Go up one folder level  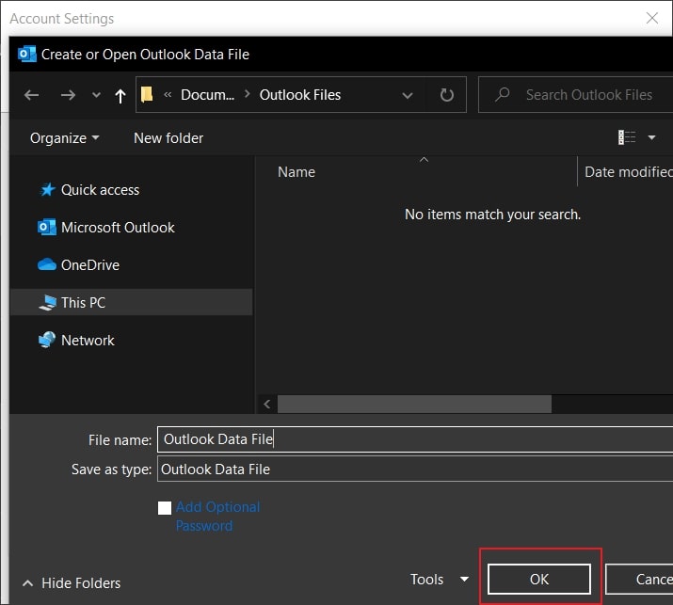(120, 95)
